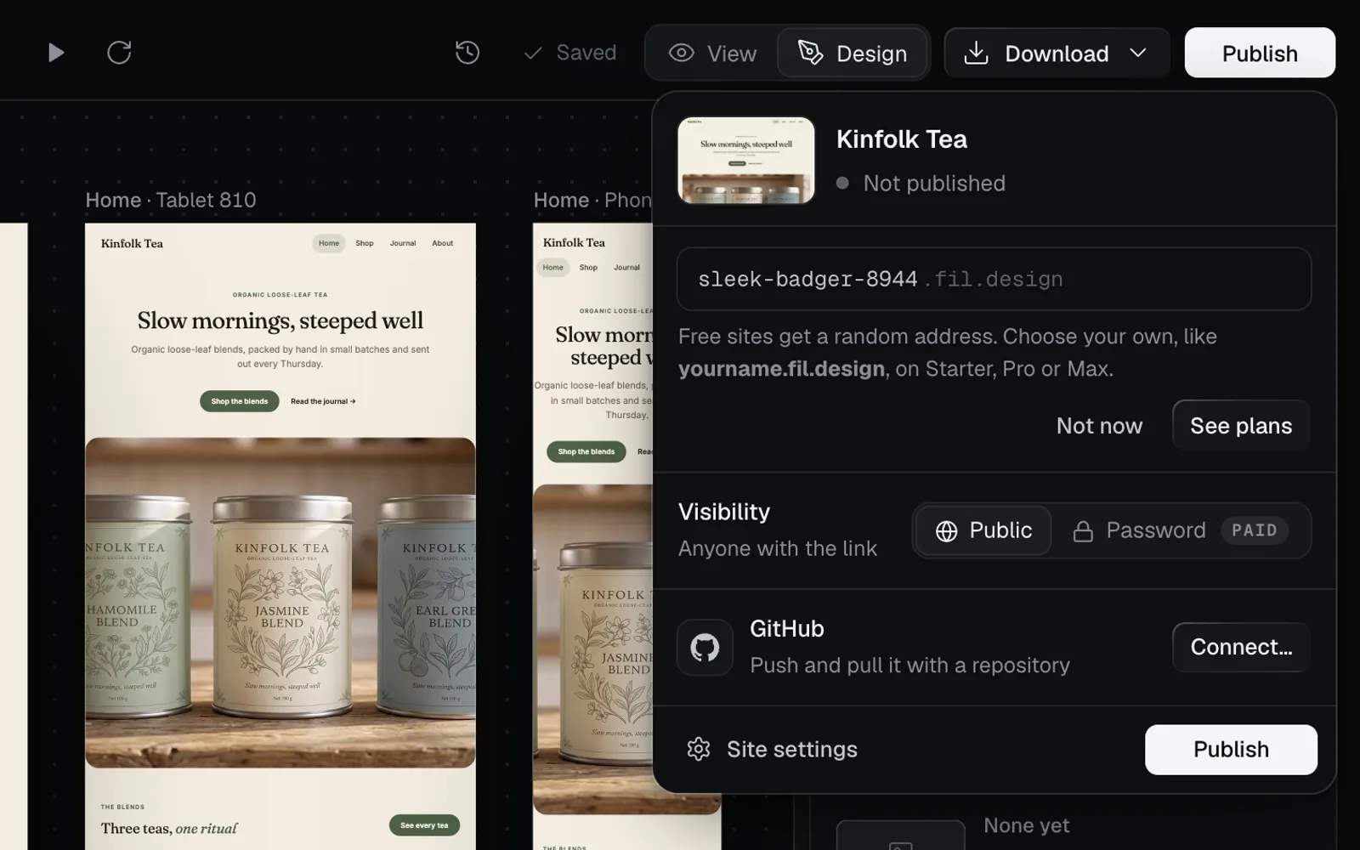
Task: Click Journal link in phone preview
Action: 626,267
